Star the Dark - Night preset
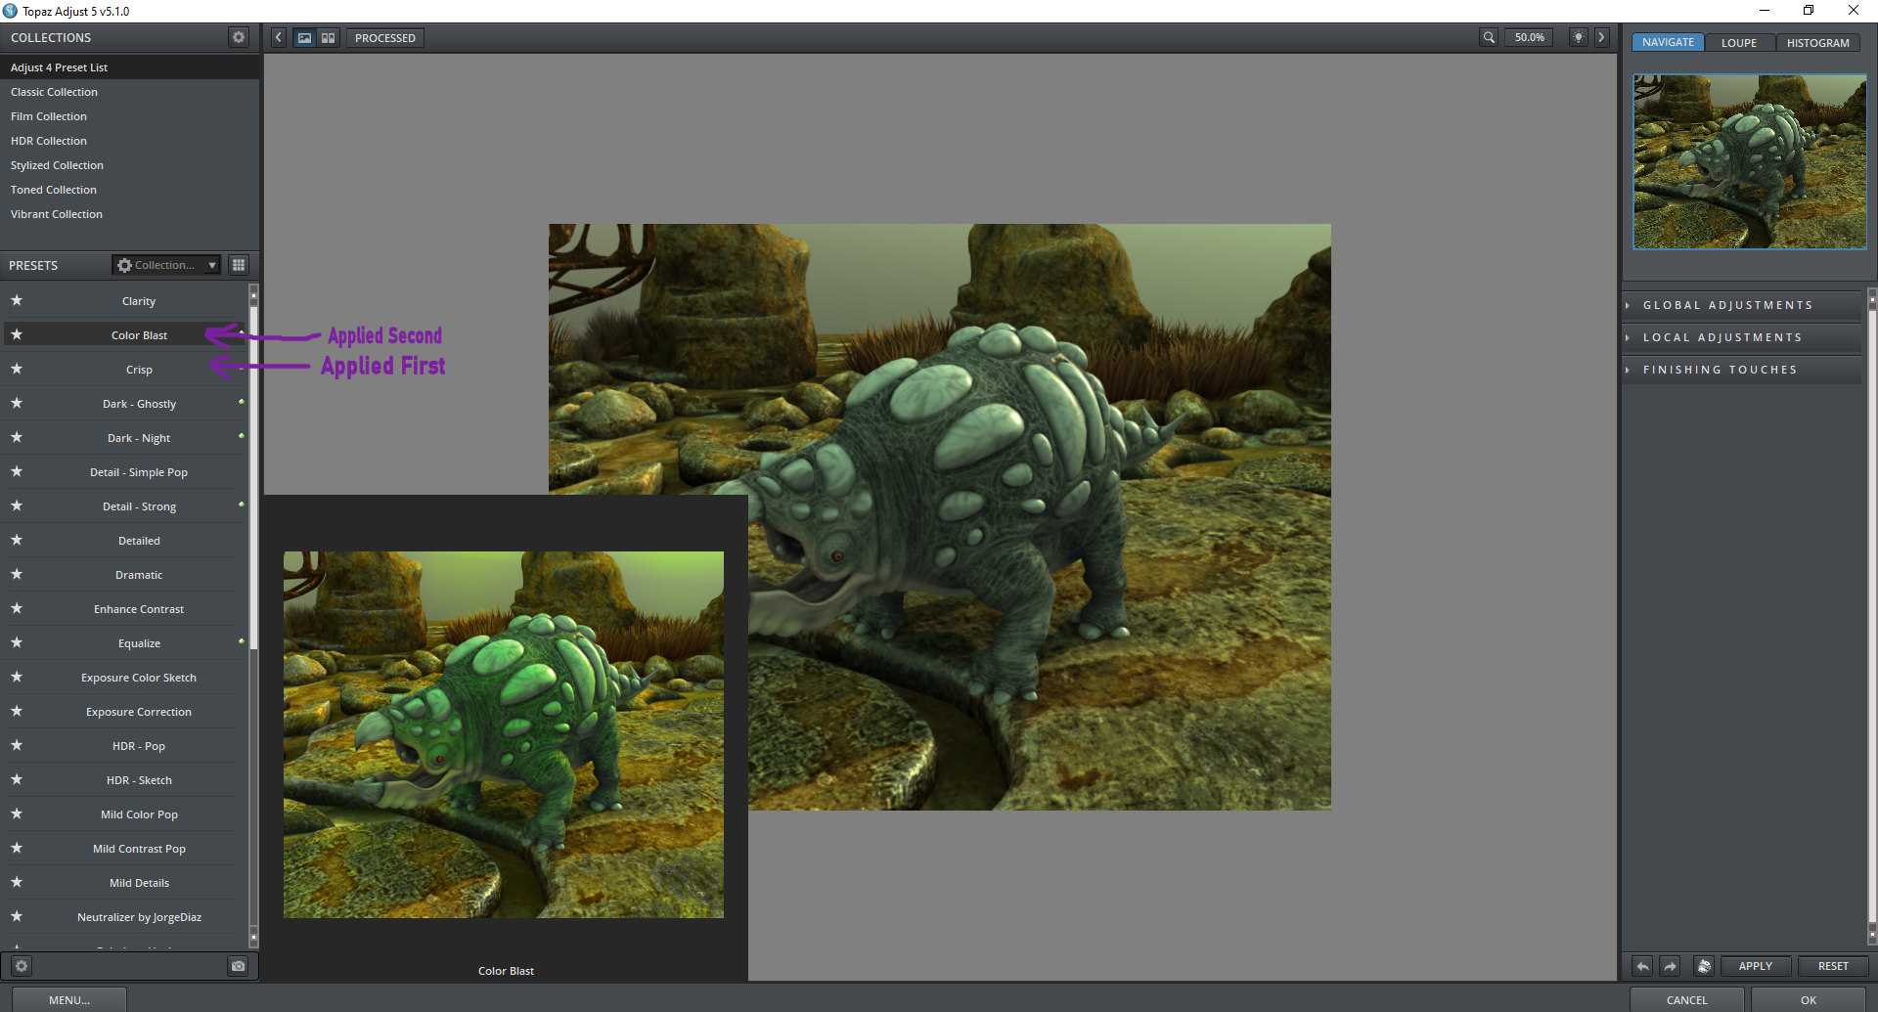This screenshot has height=1012, width=1878. click(x=17, y=437)
